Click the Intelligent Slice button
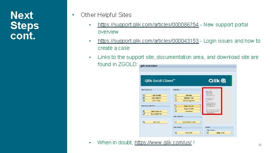Image resolution: width=273 pixels, height=153 pixels. pyautogui.click(x=188, y=98)
